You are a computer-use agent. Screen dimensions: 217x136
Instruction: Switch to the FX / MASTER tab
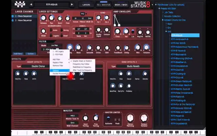[x=104, y=5]
